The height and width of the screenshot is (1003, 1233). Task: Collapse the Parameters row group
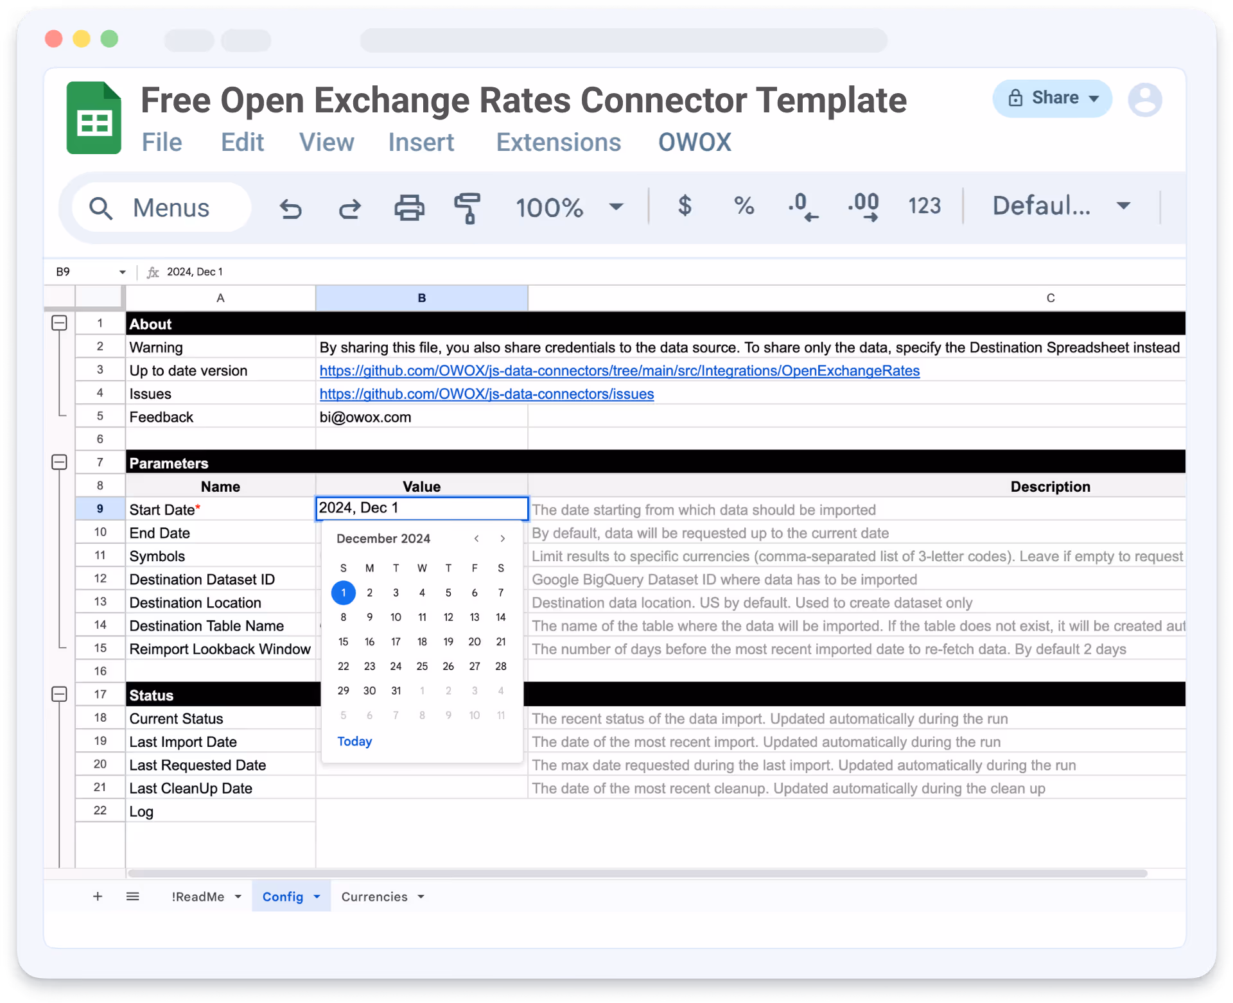(x=59, y=462)
